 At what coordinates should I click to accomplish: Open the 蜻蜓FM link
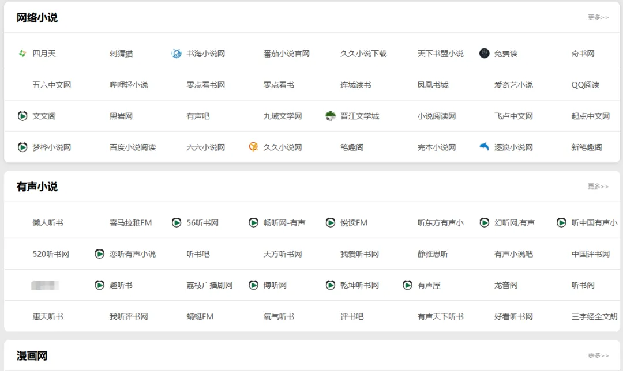[200, 317]
